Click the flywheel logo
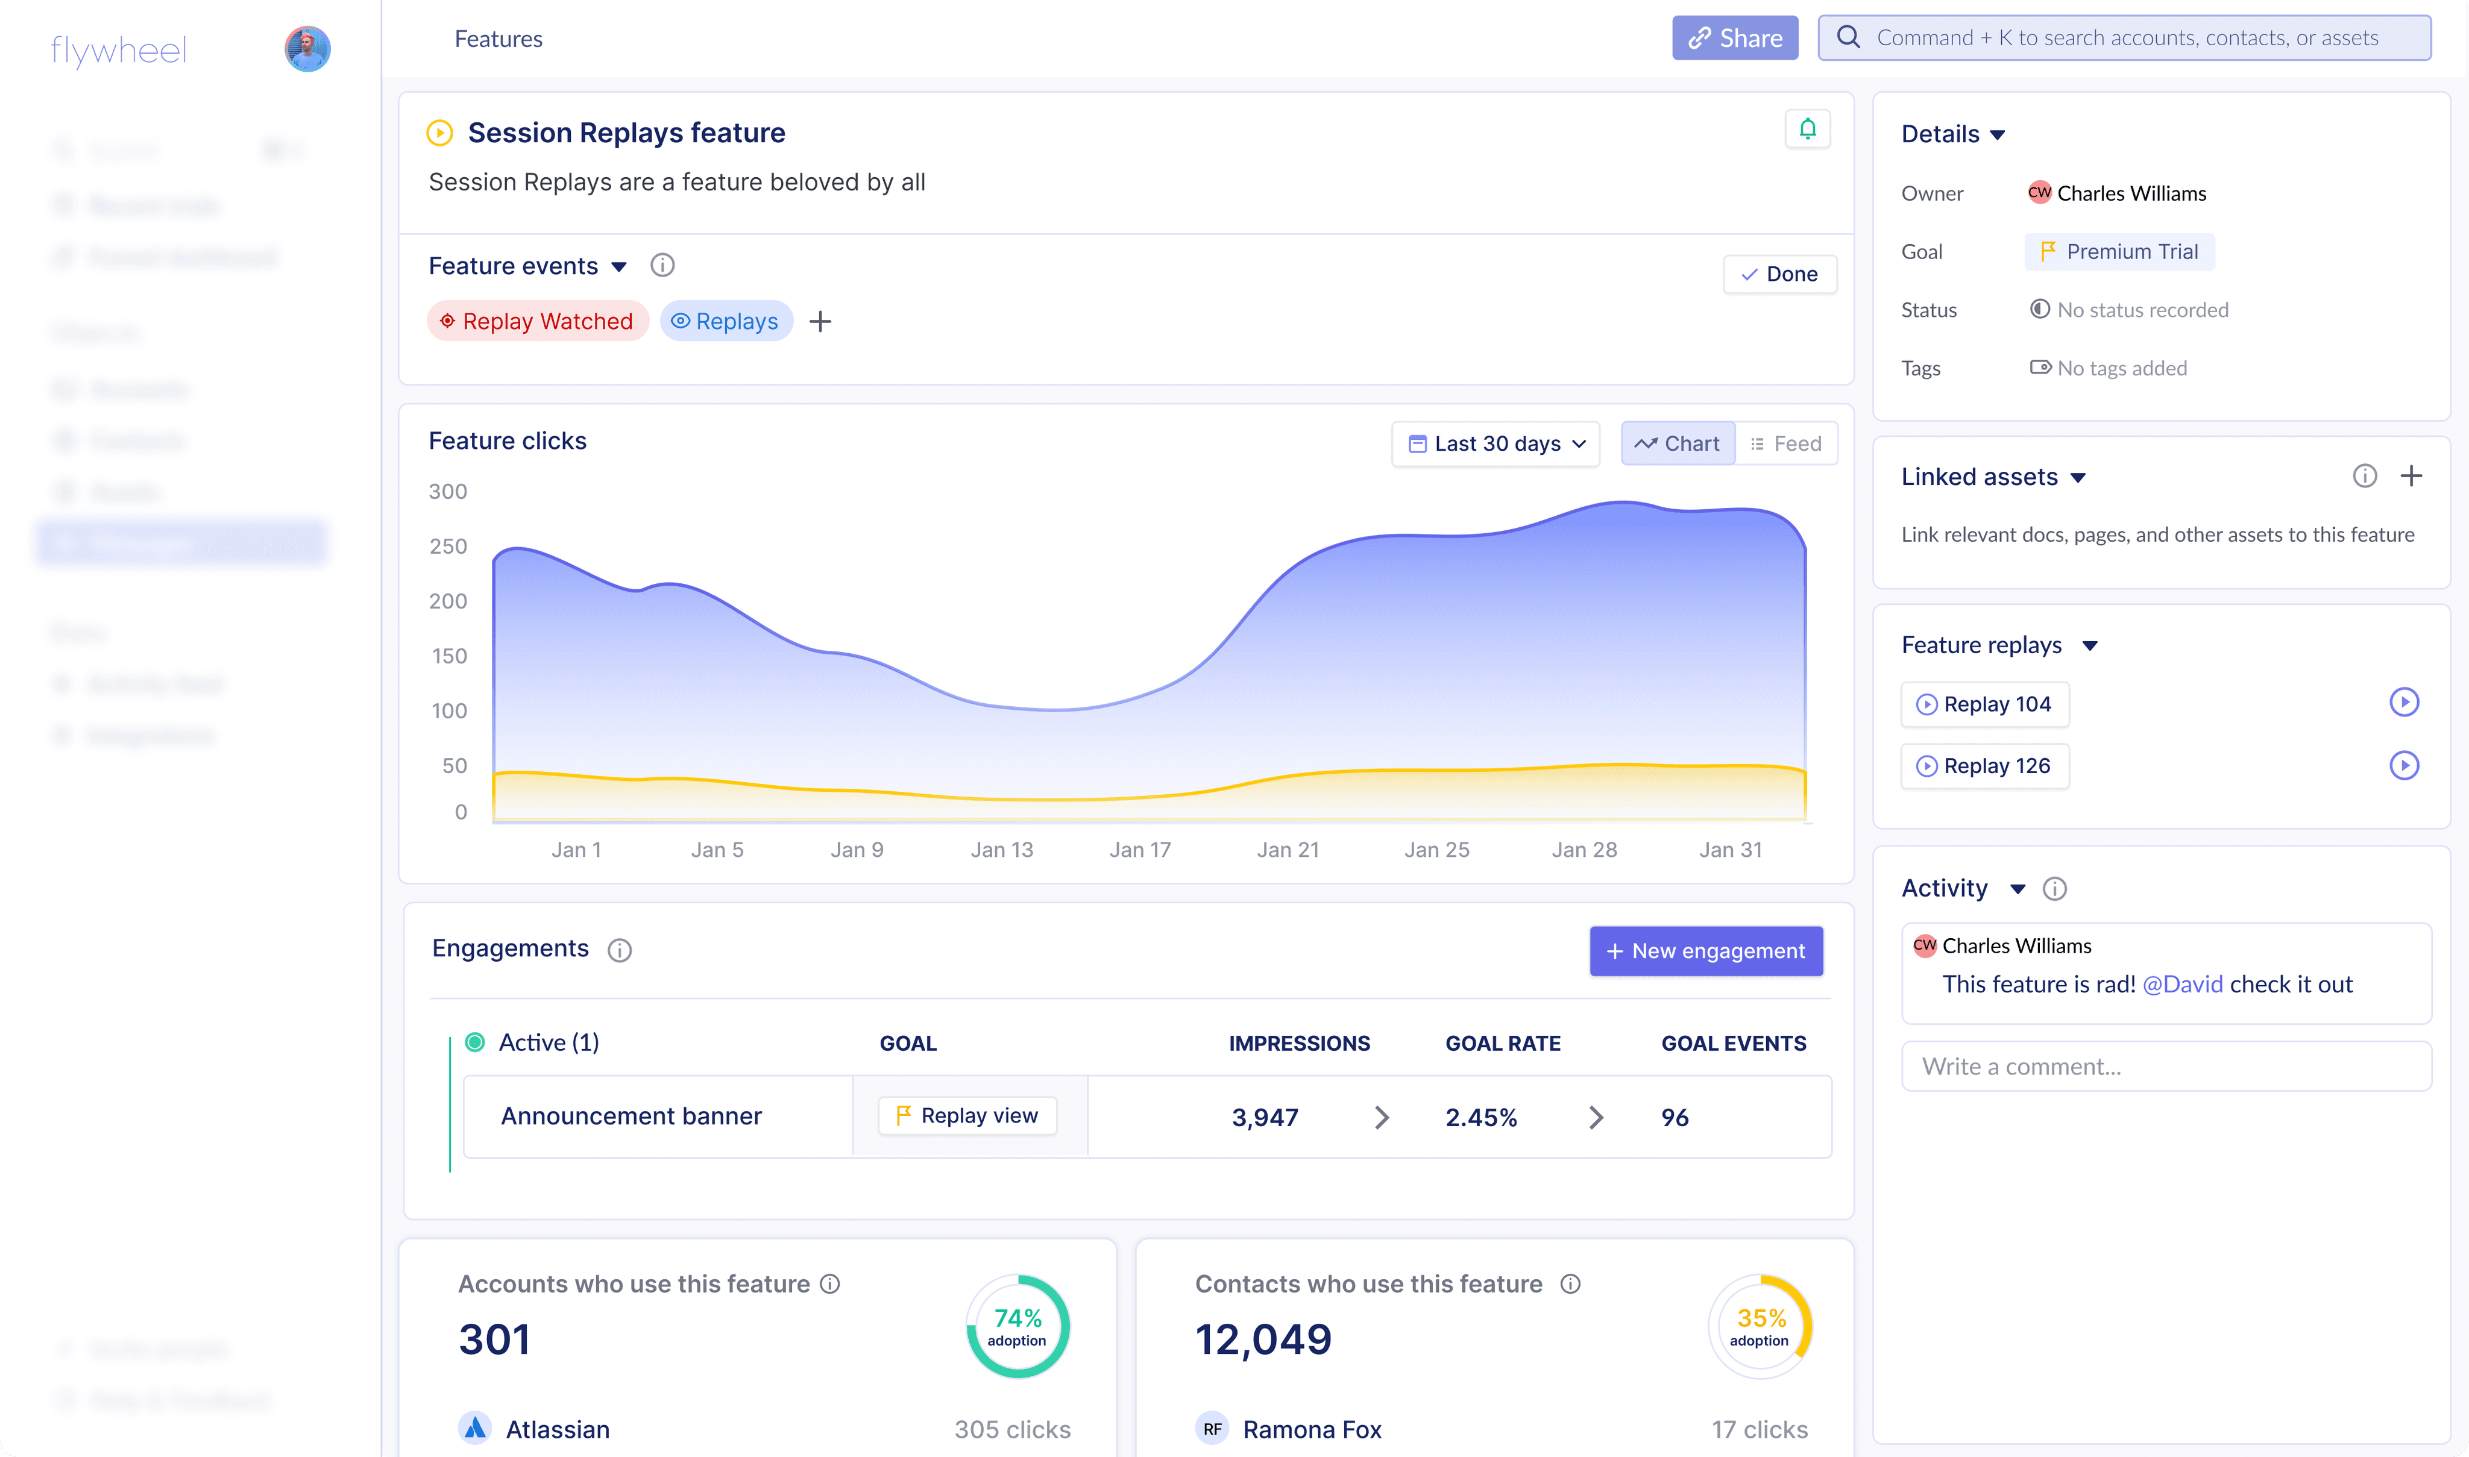2469x1457 pixels. (x=118, y=50)
